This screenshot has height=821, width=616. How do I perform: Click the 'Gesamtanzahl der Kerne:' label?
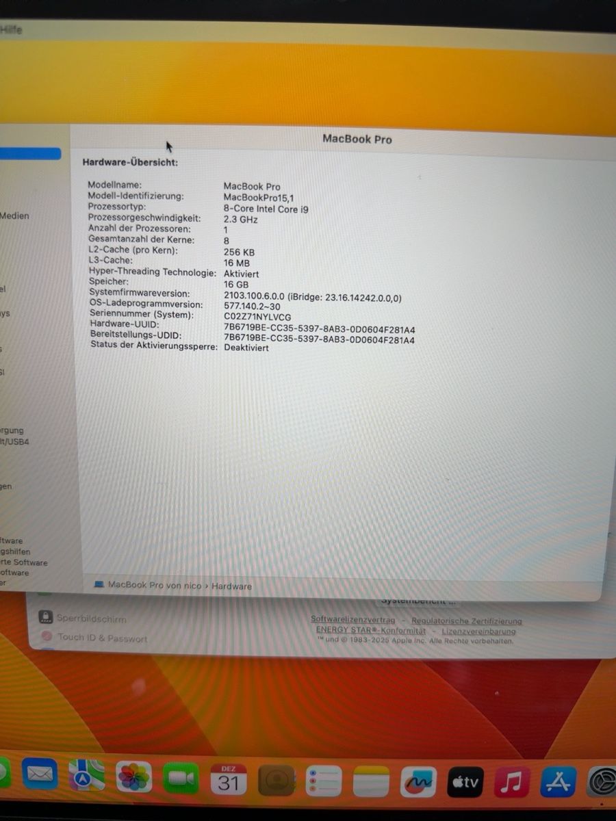point(142,239)
